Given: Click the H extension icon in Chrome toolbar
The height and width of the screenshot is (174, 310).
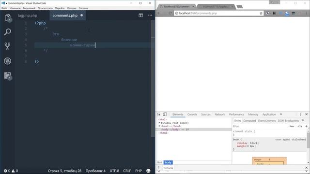Looking at the screenshot, I should tap(274, 13).
